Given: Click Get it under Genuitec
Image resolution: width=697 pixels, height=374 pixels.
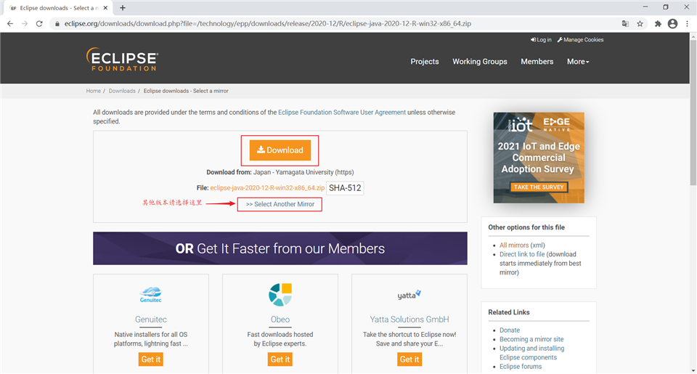Looking at the screenshot, I should (x=151, y=359).
